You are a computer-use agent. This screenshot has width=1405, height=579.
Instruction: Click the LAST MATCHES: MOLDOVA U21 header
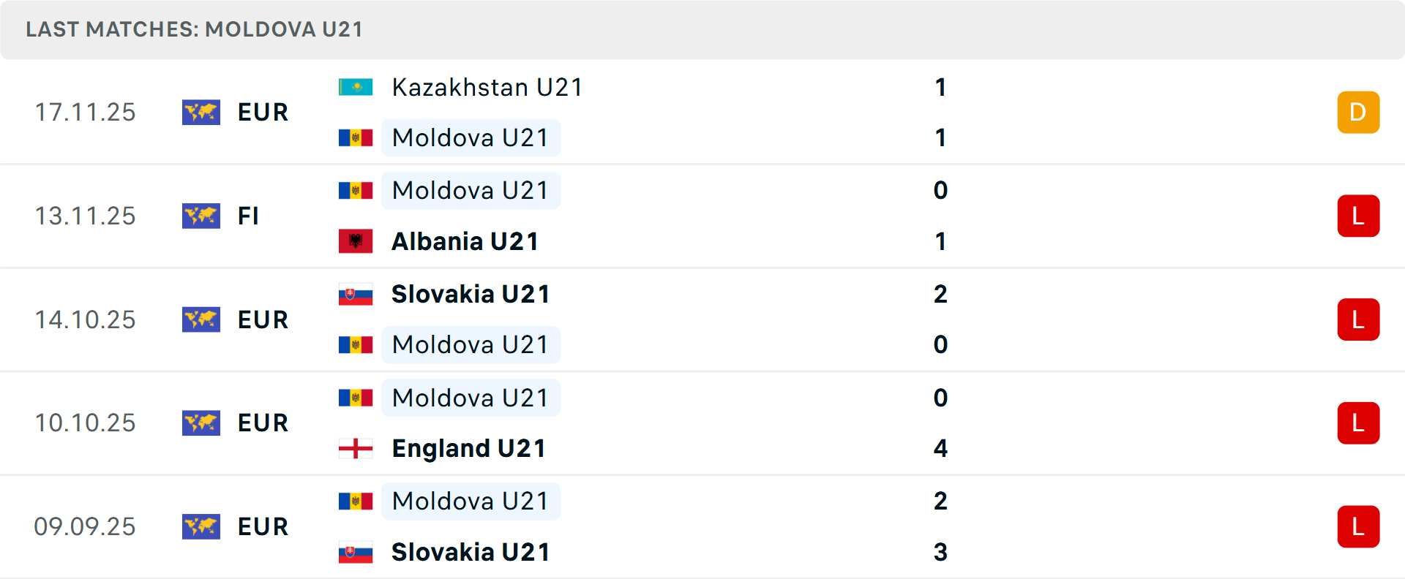pos(193,29)
